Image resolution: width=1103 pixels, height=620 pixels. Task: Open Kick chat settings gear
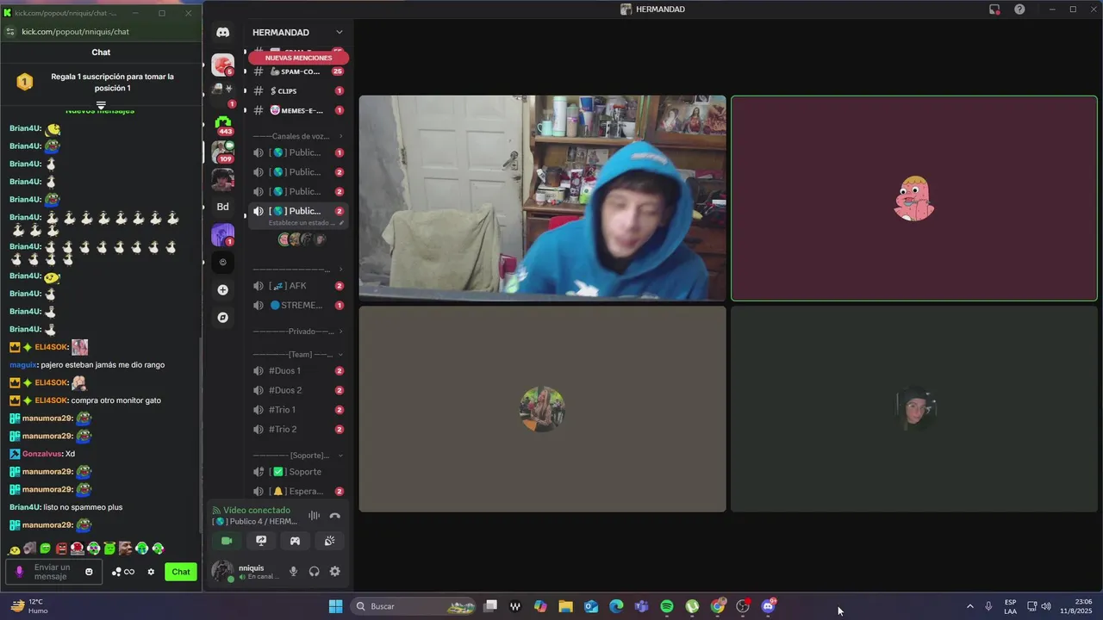click(x=151, y=572)
